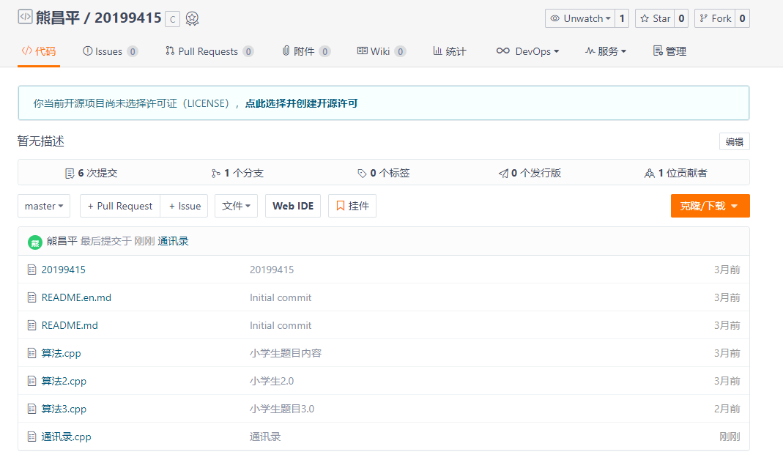Open the 克隆/下载 dropdown
This screenshot has width=783, height=460.
(710, 206)
